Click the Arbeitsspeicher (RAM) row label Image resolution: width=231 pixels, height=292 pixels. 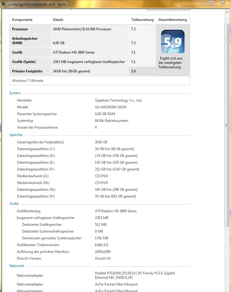25,41
